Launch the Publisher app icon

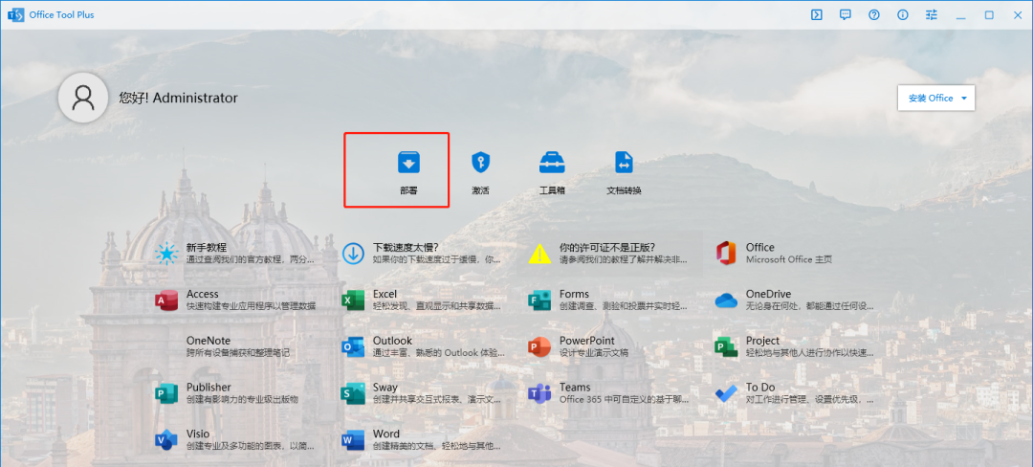click(166, 394)
